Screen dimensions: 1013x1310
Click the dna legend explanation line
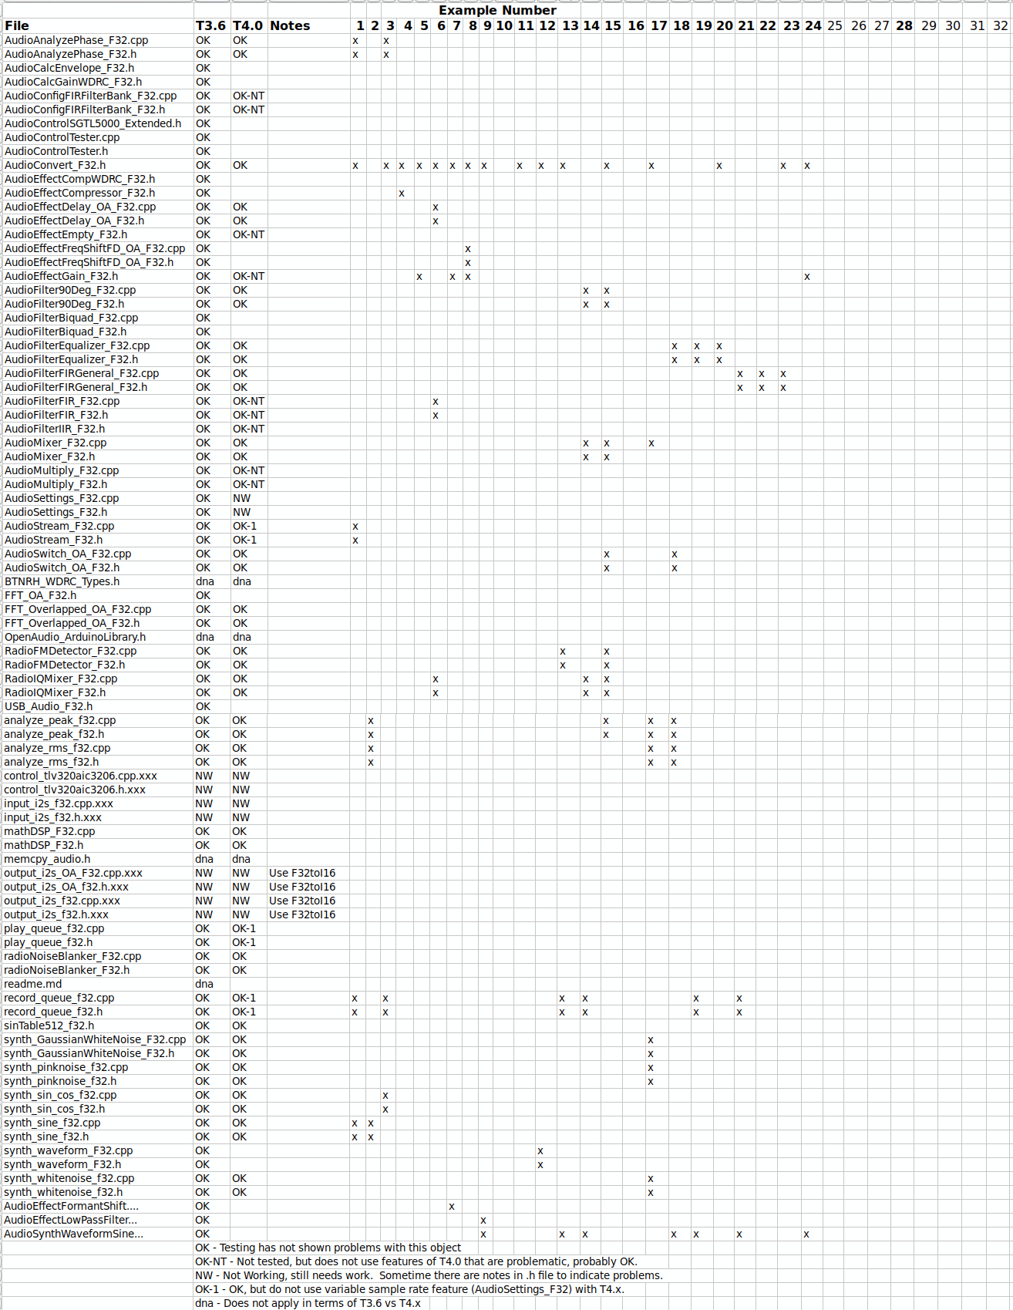(x=308, y=1303)
